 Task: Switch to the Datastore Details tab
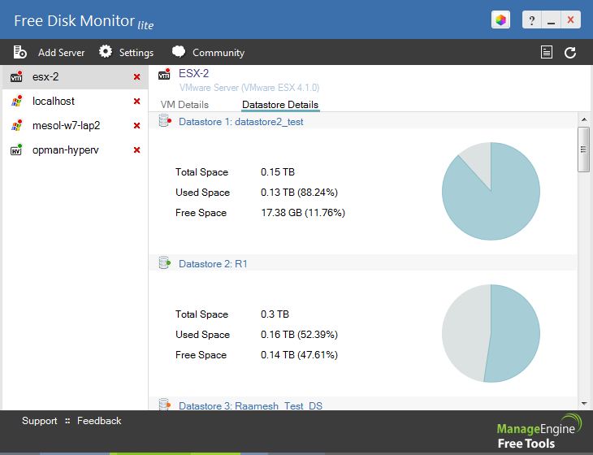point(280,105)
